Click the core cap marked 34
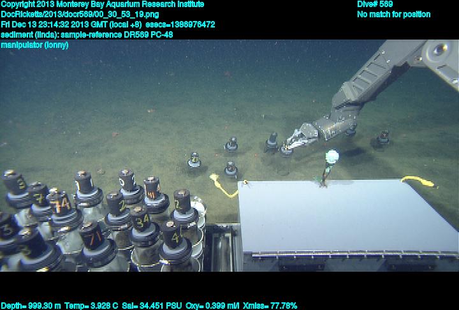This screenshot has height=310, width=459. (142, 221)
